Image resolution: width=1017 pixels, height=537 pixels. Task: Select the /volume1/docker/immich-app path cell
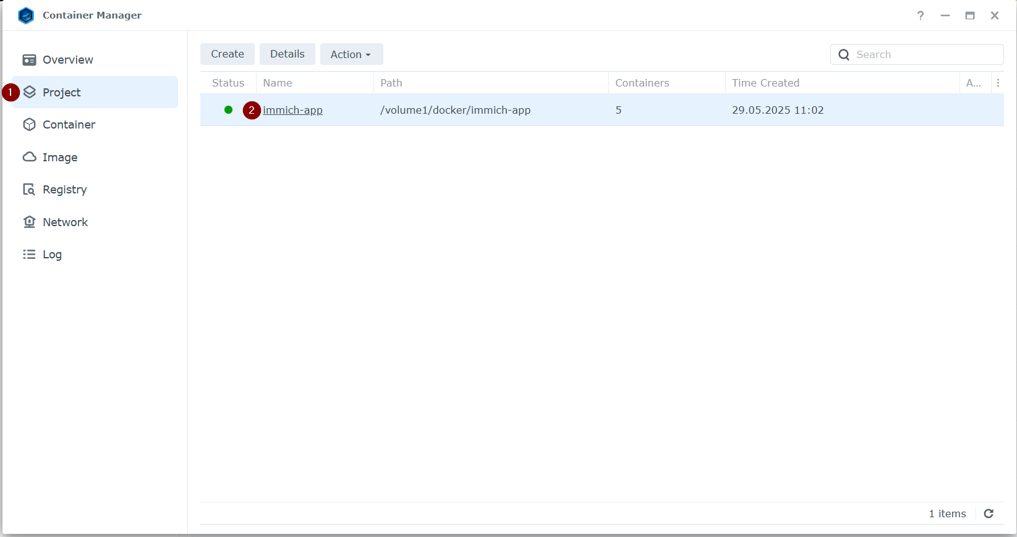(456, 110)
